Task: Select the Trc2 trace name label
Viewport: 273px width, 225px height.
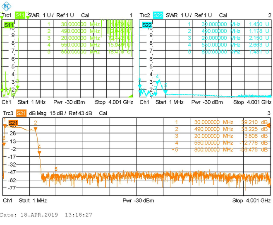Action: pyautogui.click(x=145, y=15)
